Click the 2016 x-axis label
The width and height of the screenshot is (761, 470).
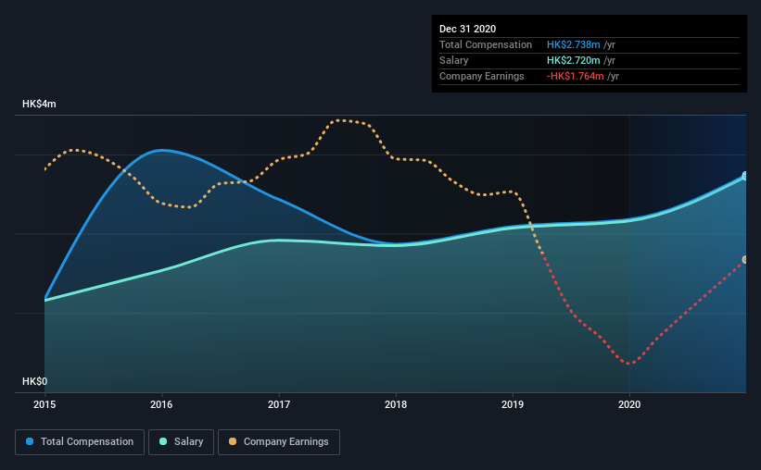[x=161, y=404]
